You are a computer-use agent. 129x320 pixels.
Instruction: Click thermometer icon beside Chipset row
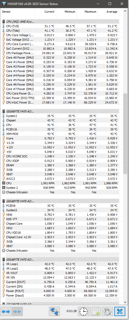point(3,120)
